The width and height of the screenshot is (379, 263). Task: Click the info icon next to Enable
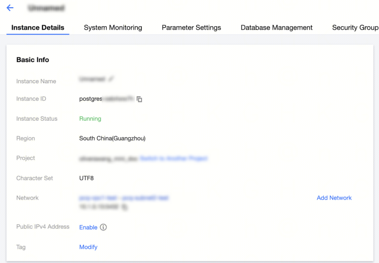(x=103, y=227)
